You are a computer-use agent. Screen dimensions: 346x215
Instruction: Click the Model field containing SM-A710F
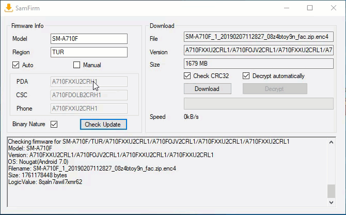pyautogui.click(x=89, y=39)
